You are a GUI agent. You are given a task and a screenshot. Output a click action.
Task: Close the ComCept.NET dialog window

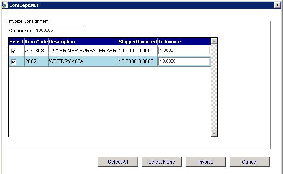(277, 4)
